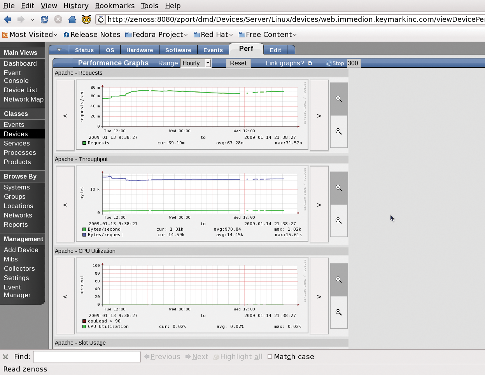Image resolution: width=485 pixels, height=375 pixels.
Task: Click the browser forward arrow
Action: [21, 19]
